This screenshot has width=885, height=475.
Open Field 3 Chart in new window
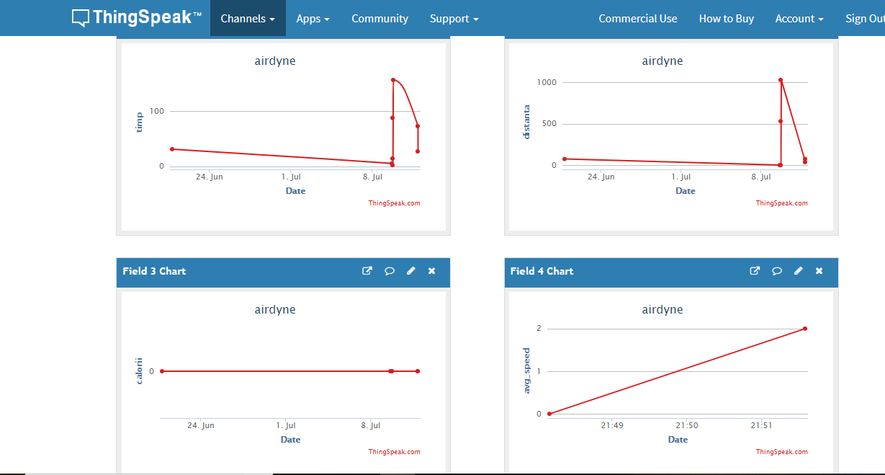coord(367,271)
